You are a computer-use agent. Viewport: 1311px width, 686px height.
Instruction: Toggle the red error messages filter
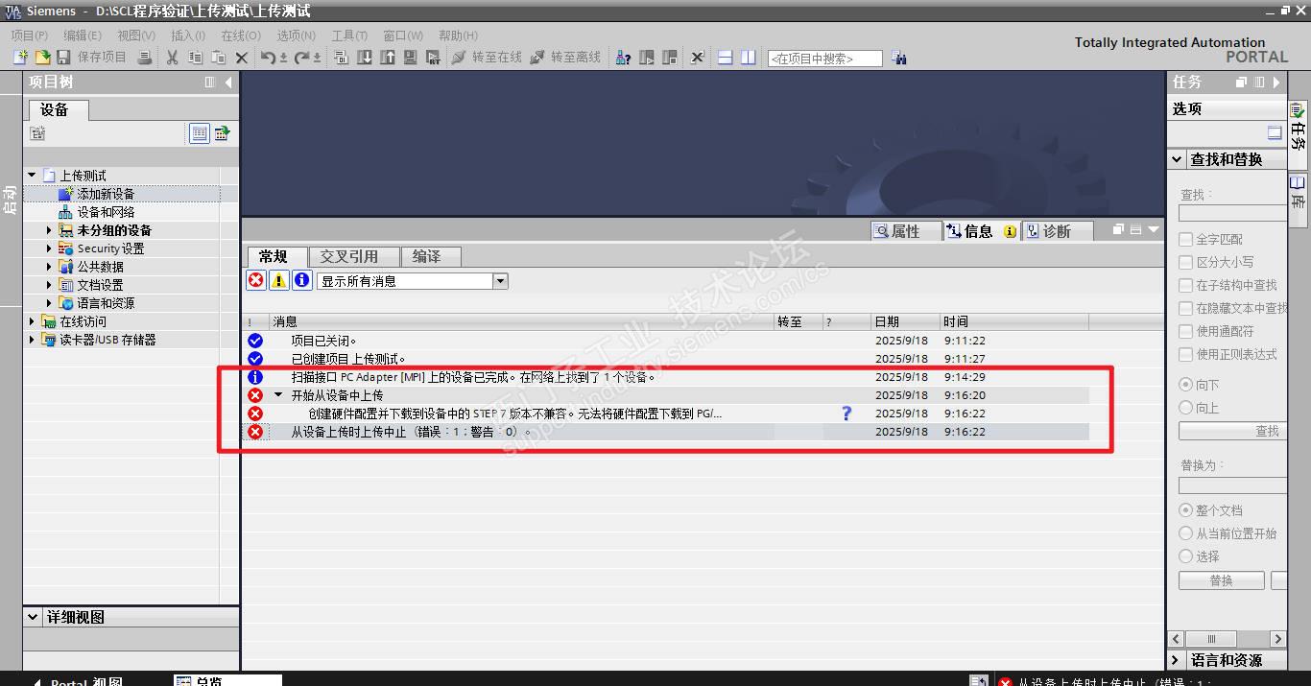click(x=256, y=280)
